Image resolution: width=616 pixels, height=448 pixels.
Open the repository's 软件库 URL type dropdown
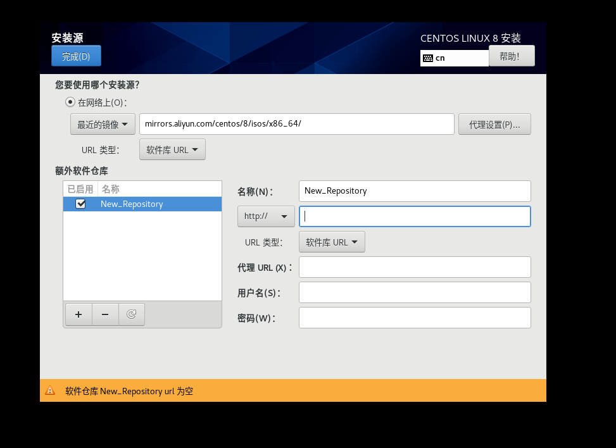click(x=332, y=242)
